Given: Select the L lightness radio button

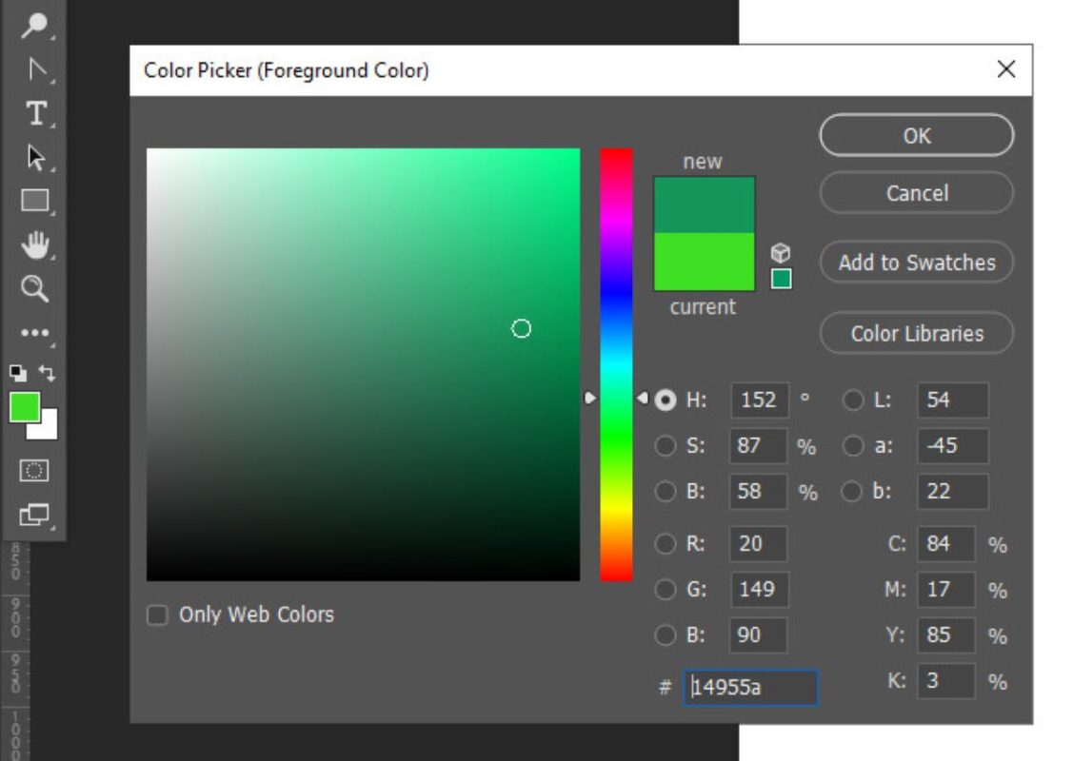Looking at the screenshot, I should (853, 400).
